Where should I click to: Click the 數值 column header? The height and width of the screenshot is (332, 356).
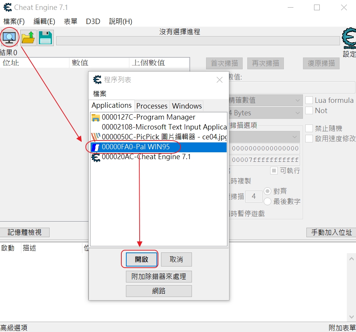99,63
